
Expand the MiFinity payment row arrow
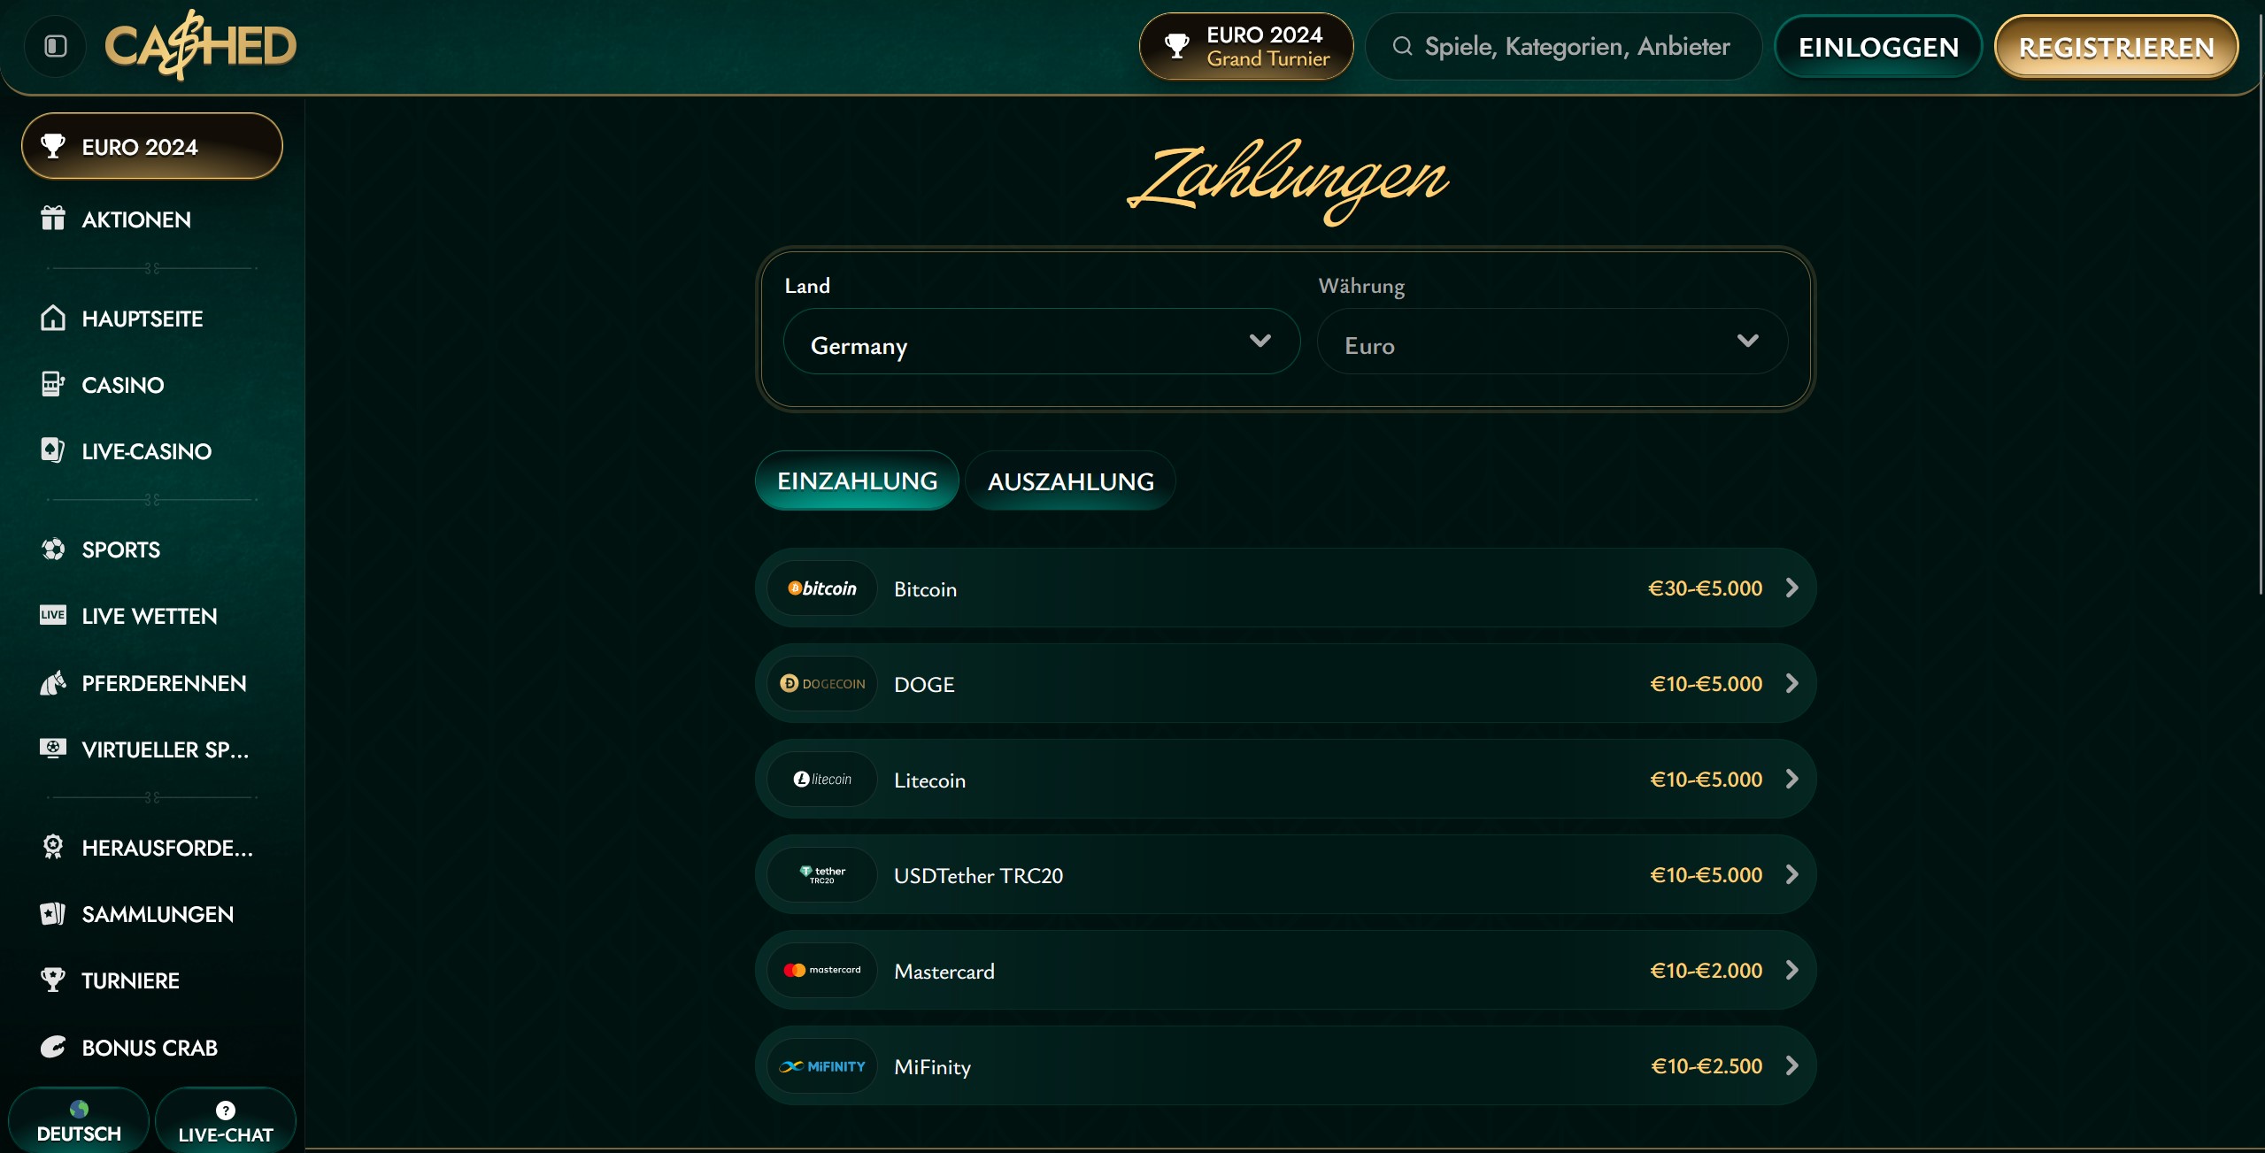click(1791, 1065)
